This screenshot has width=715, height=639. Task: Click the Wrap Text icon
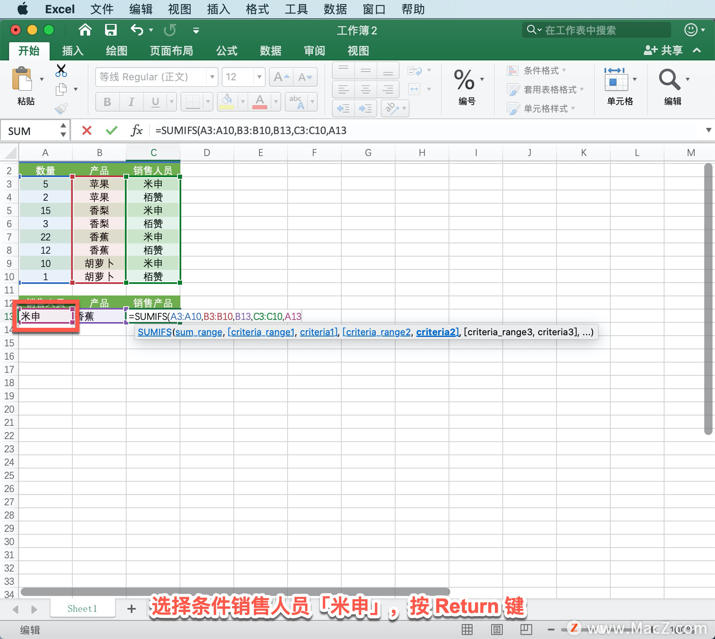click(415, 71)
